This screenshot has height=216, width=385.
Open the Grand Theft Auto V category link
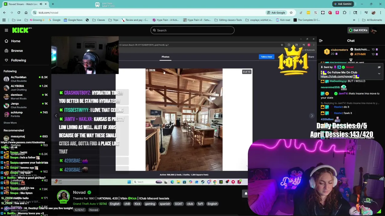pos(90,204)
